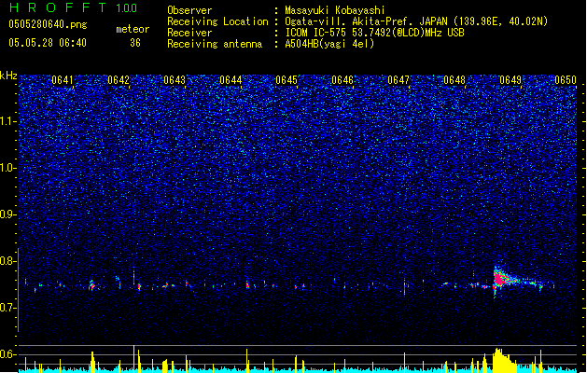This screenshot has width=587, height=373.
Task: Click the date stamp 05.05.28 06:40
Action: click(x=48, y=43)
